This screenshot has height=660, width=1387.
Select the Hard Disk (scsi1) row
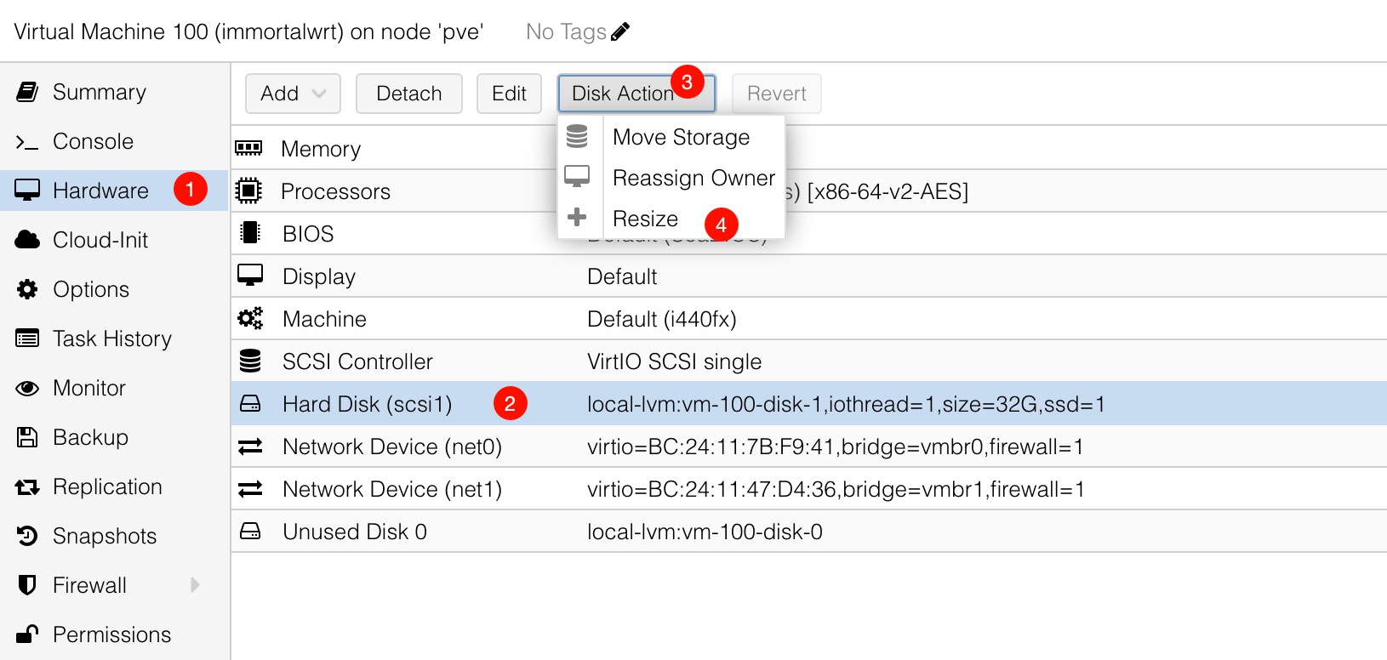pos(367,404)
